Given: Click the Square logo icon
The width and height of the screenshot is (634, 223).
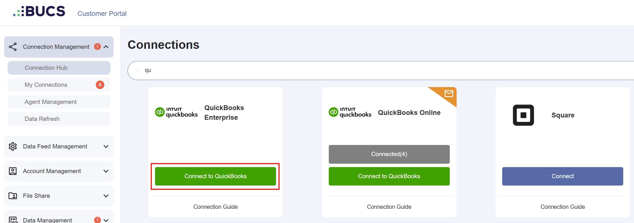Looking at the screenshot, I should [523, 115].
